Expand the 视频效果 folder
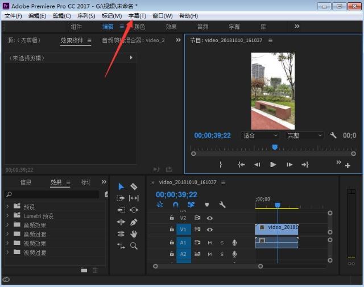Viewport: 364px width, 287px height. (x=7, y=243)
